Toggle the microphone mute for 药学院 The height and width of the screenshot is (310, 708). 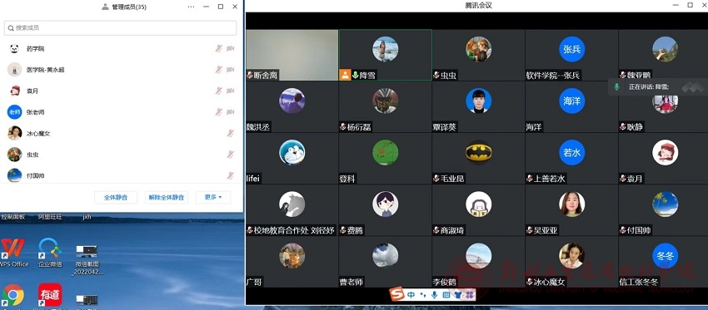pos(218,49)
